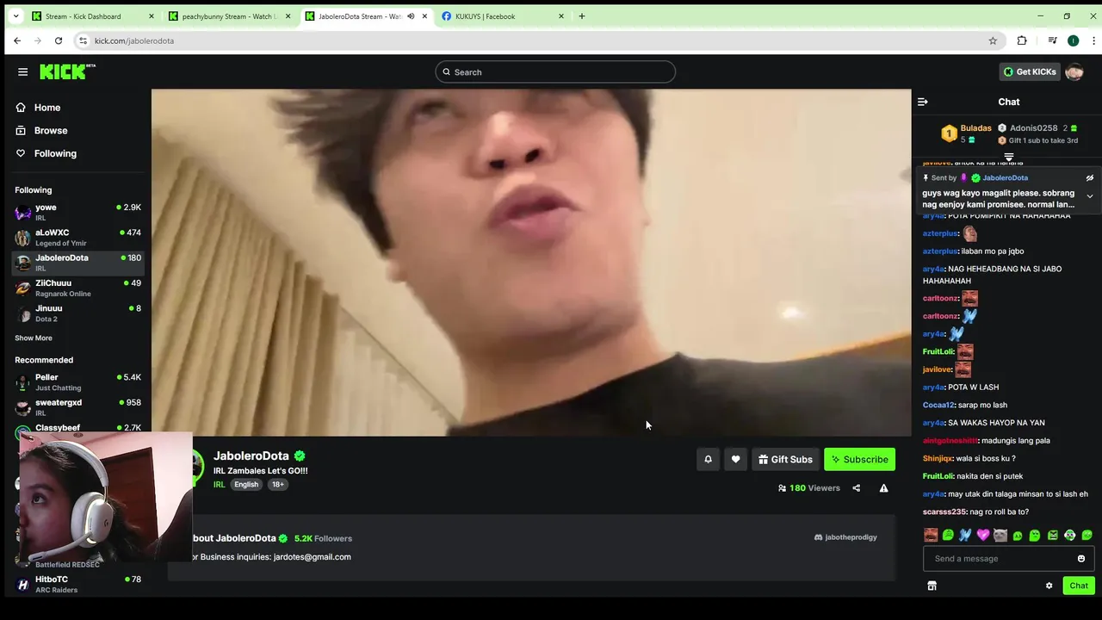
Task: Switch to KUKUYS Facebook tab
Action: (503, 16)
